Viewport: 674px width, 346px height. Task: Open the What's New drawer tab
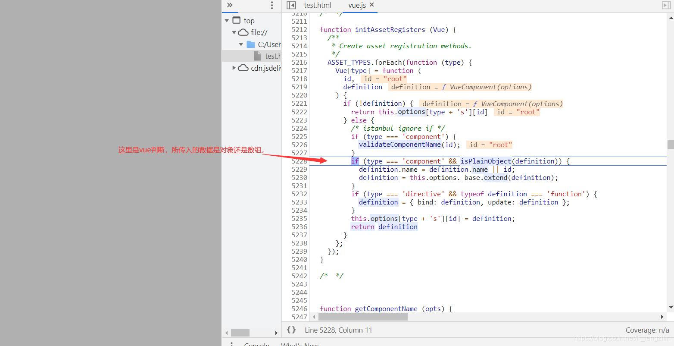300,344
